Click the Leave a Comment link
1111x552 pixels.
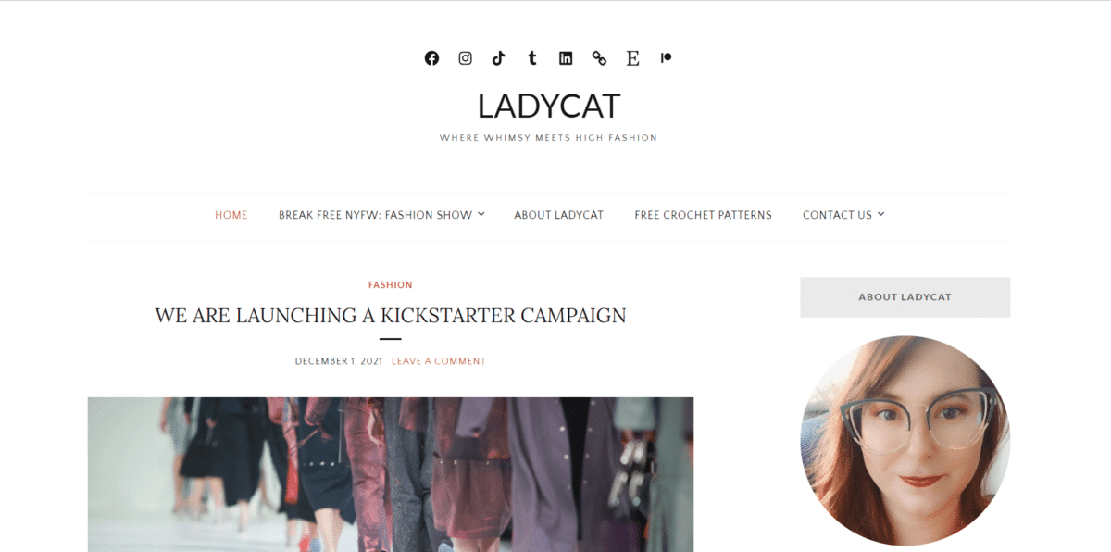pos(439,361)
